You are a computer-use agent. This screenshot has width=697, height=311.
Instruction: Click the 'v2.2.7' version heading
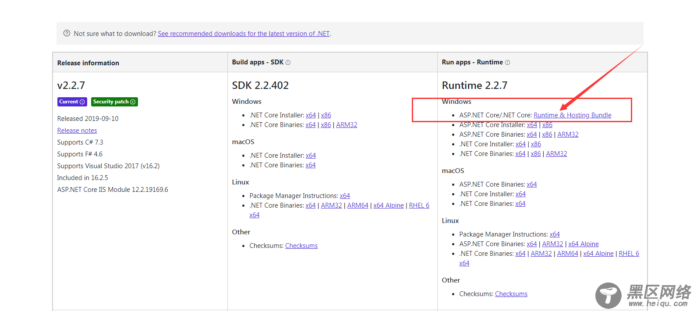click(71, 85)
